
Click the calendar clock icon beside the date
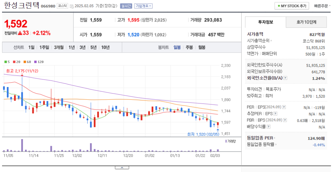(x=71, y=6)
